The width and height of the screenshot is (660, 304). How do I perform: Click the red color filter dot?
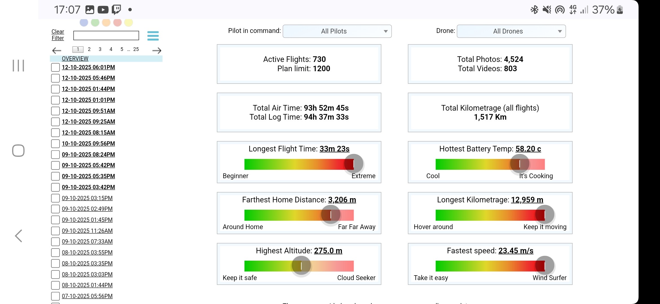[117, 22]
